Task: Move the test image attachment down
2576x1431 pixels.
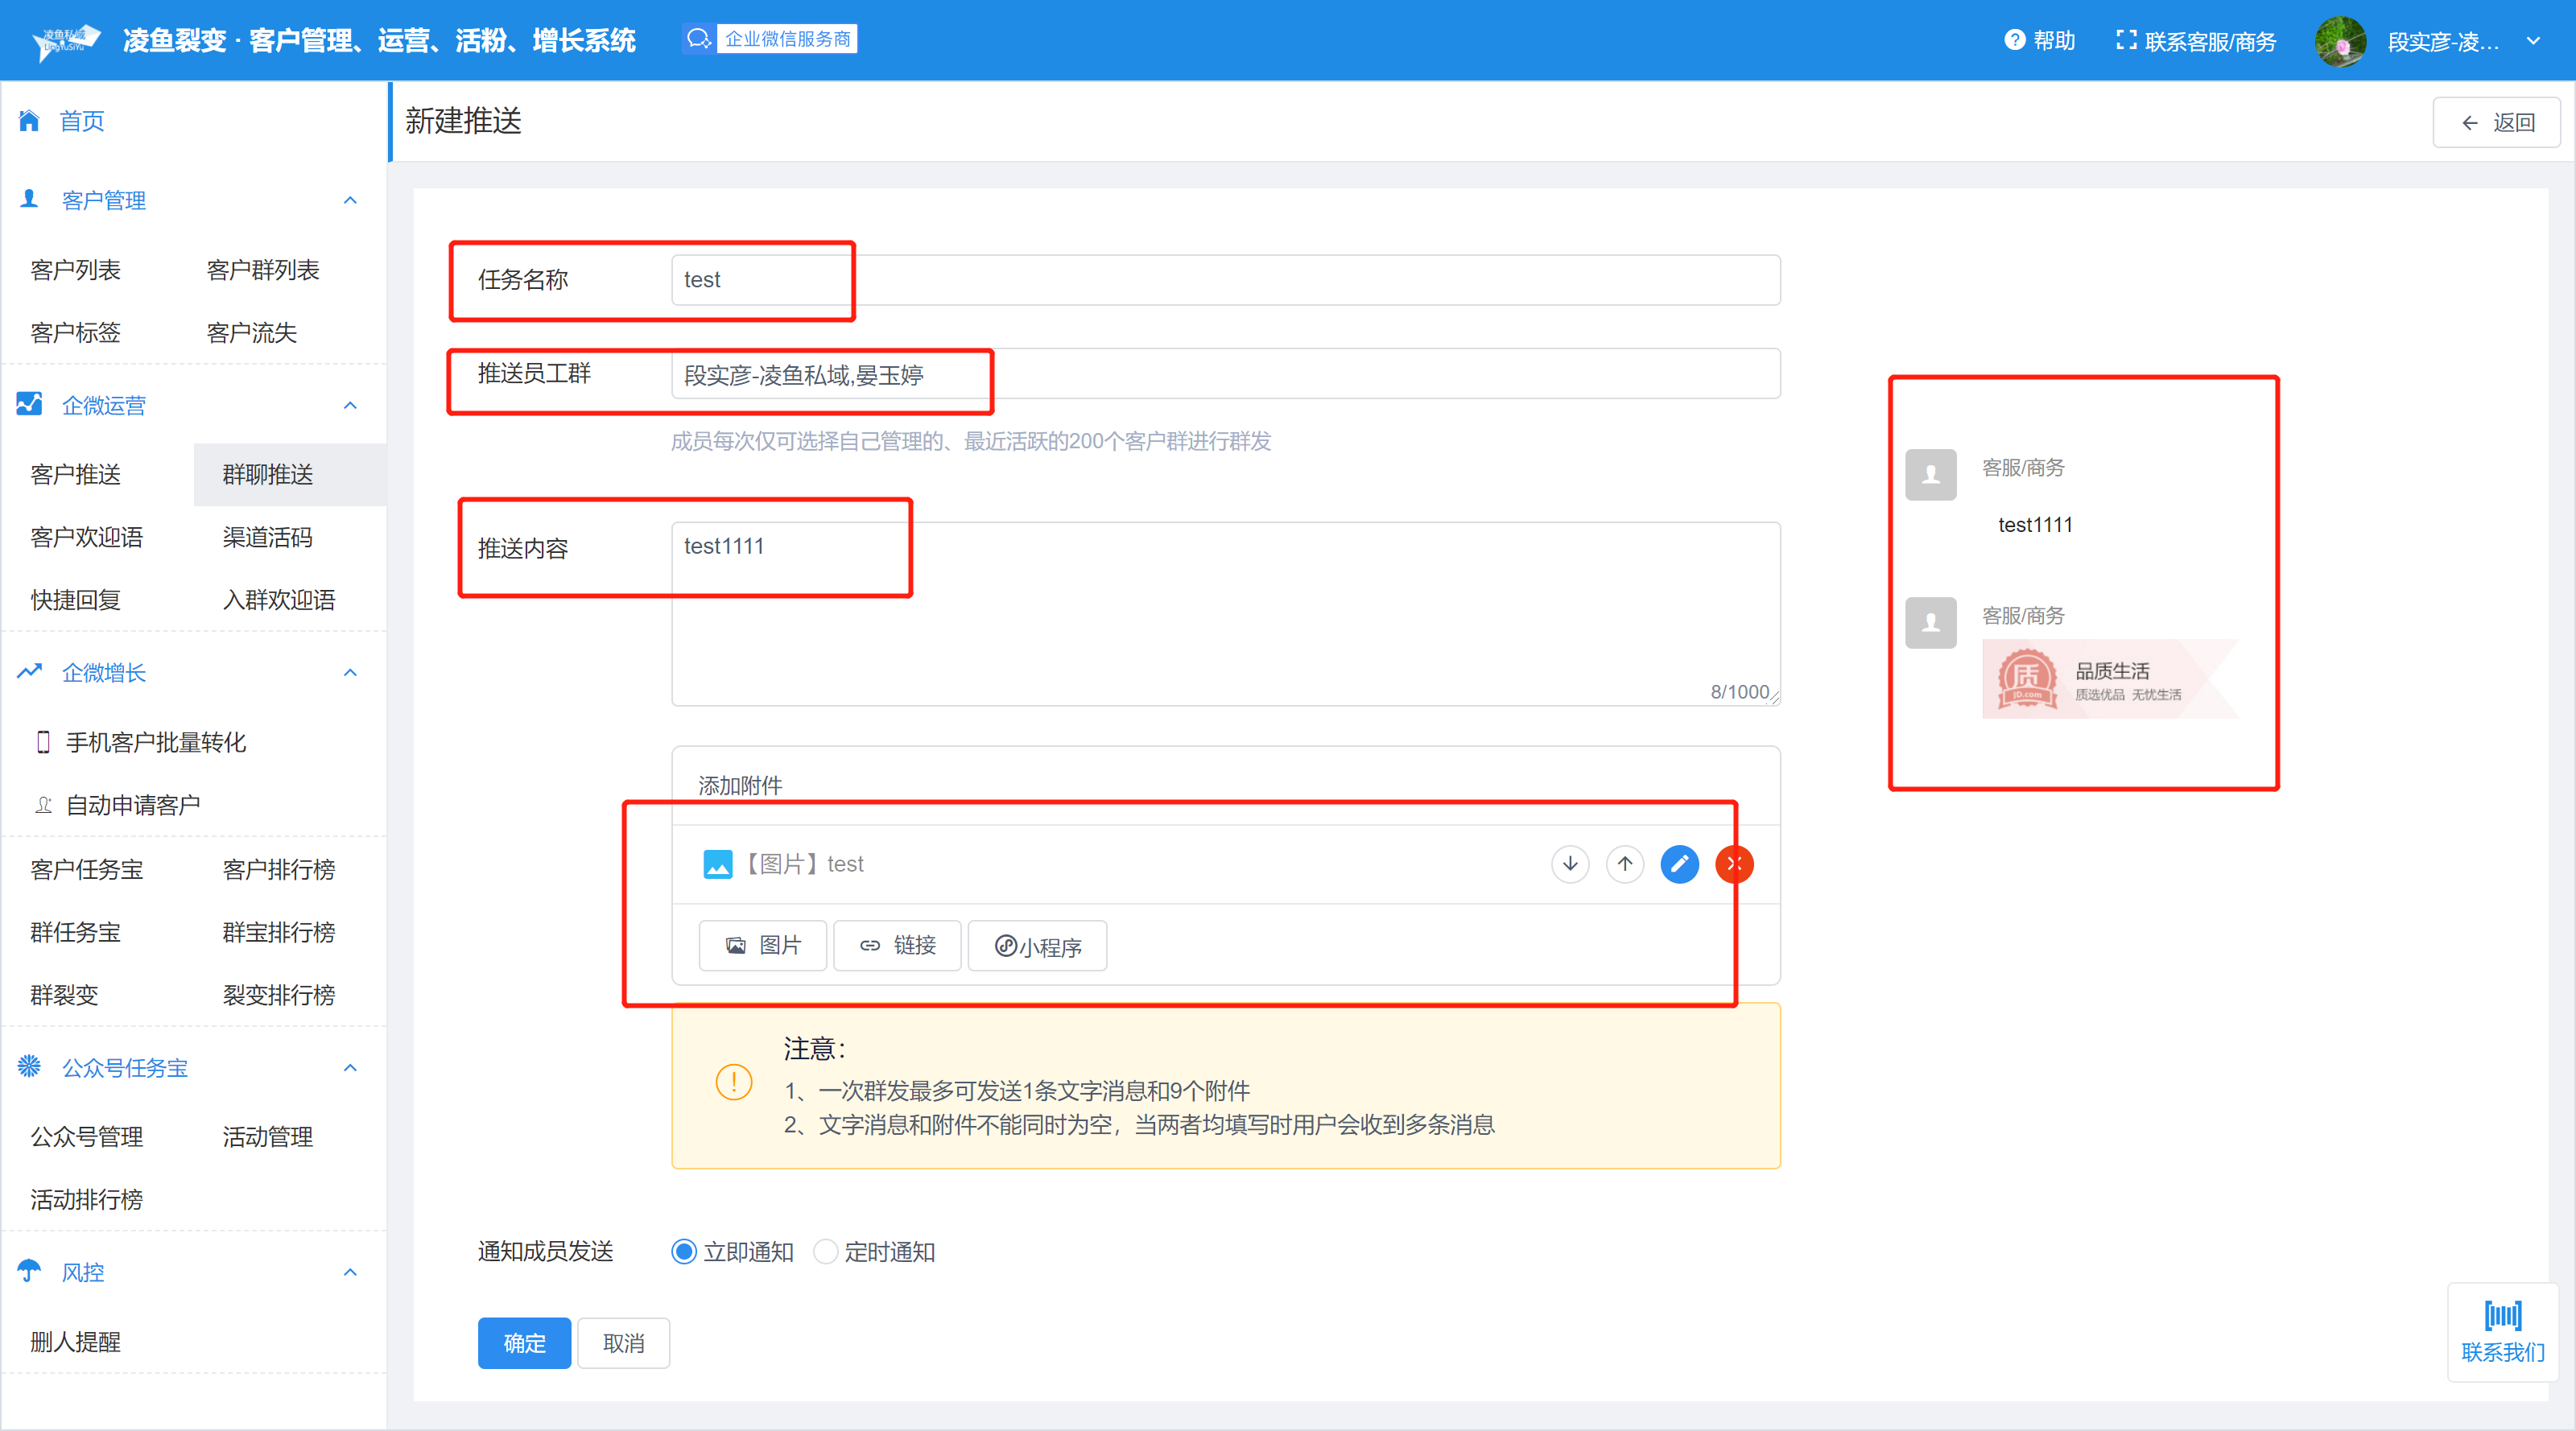Action: coord(1570,864)
